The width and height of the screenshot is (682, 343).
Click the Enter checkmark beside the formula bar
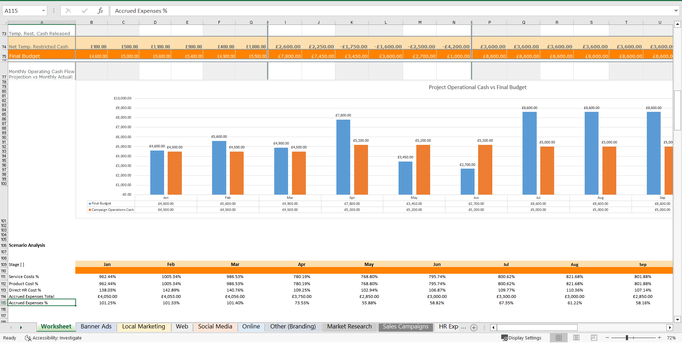point(84,11)
